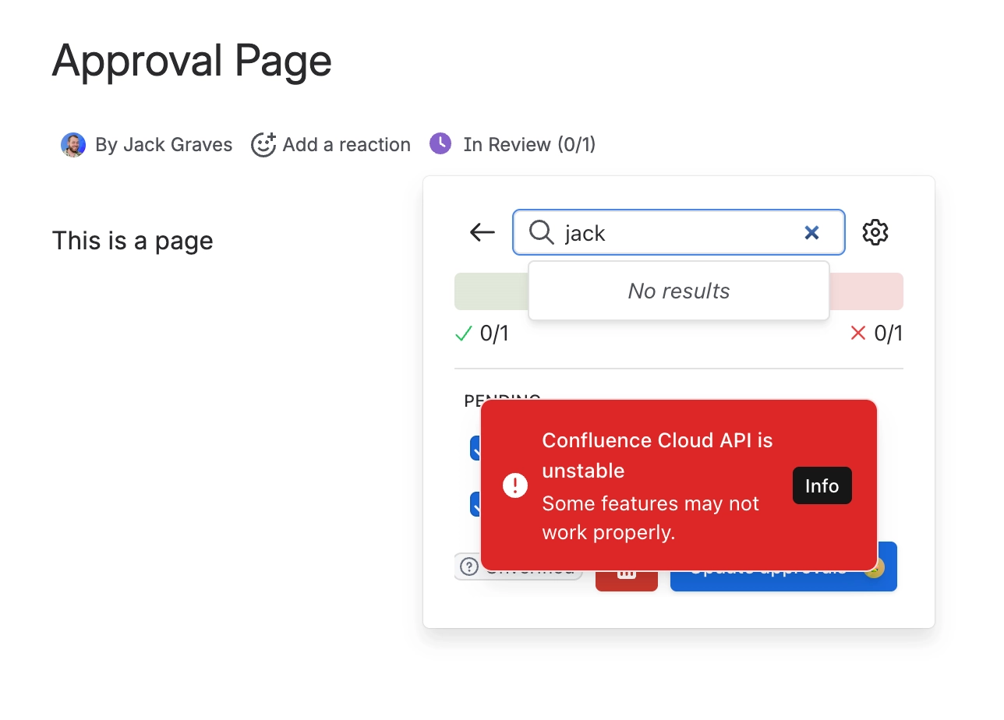1004x720 pixels.
Task: Dismiss the search suggestions popup
Action: coord(678,291)
